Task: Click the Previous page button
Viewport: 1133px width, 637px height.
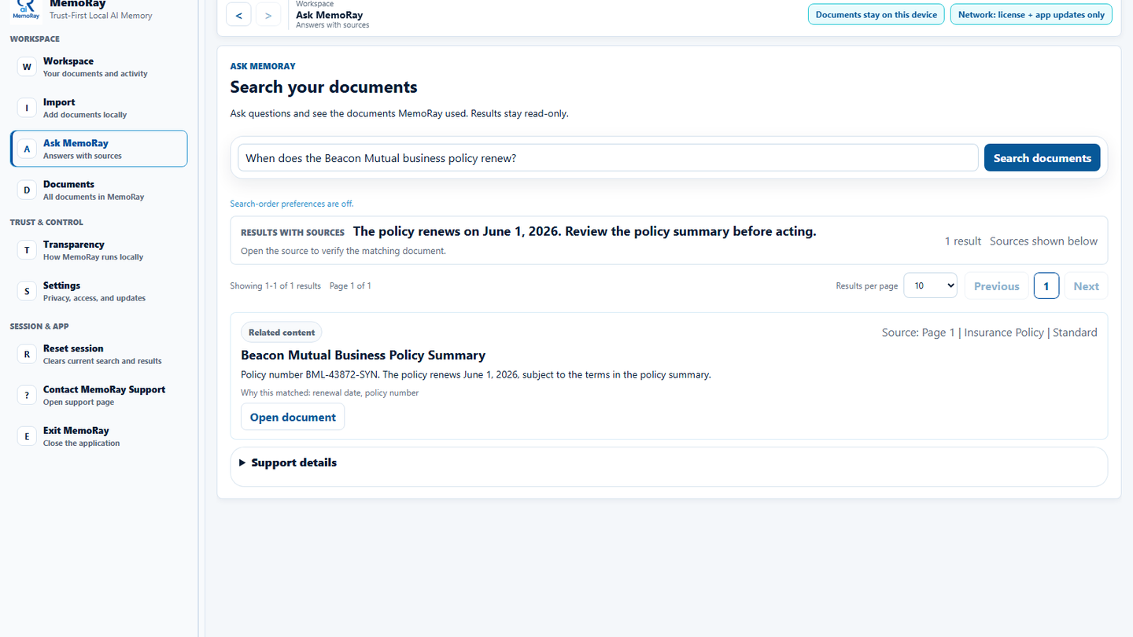Action: [996, 286]
